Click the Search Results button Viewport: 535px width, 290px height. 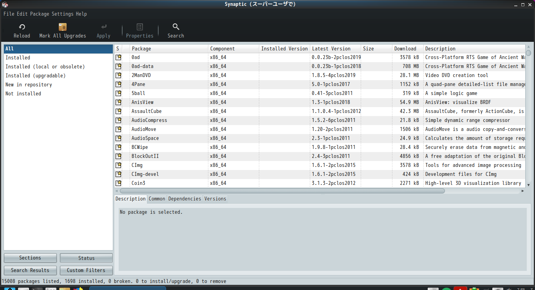(30, 270)
